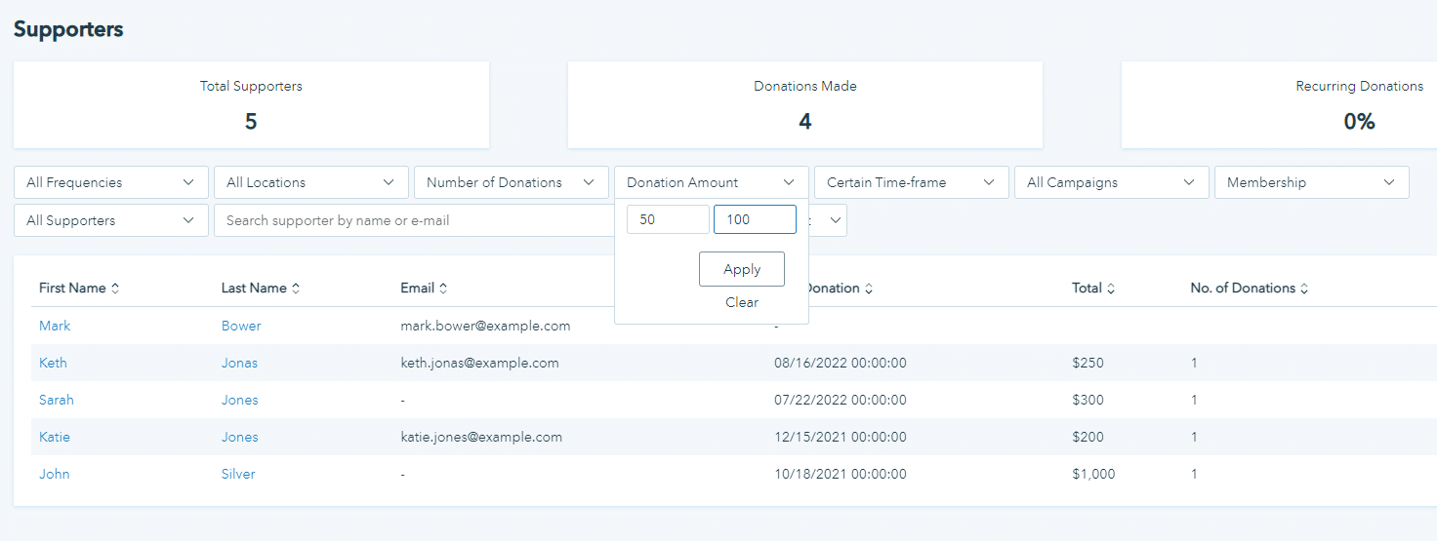The width and height of the screenshot is (1437, 541).
Task: Expand the All Locations filter
Action: point(311,182)
